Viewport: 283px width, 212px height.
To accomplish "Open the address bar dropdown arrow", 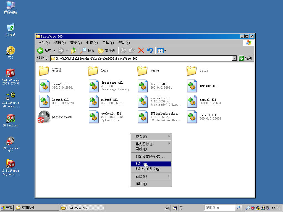I will tap(234, 58).
